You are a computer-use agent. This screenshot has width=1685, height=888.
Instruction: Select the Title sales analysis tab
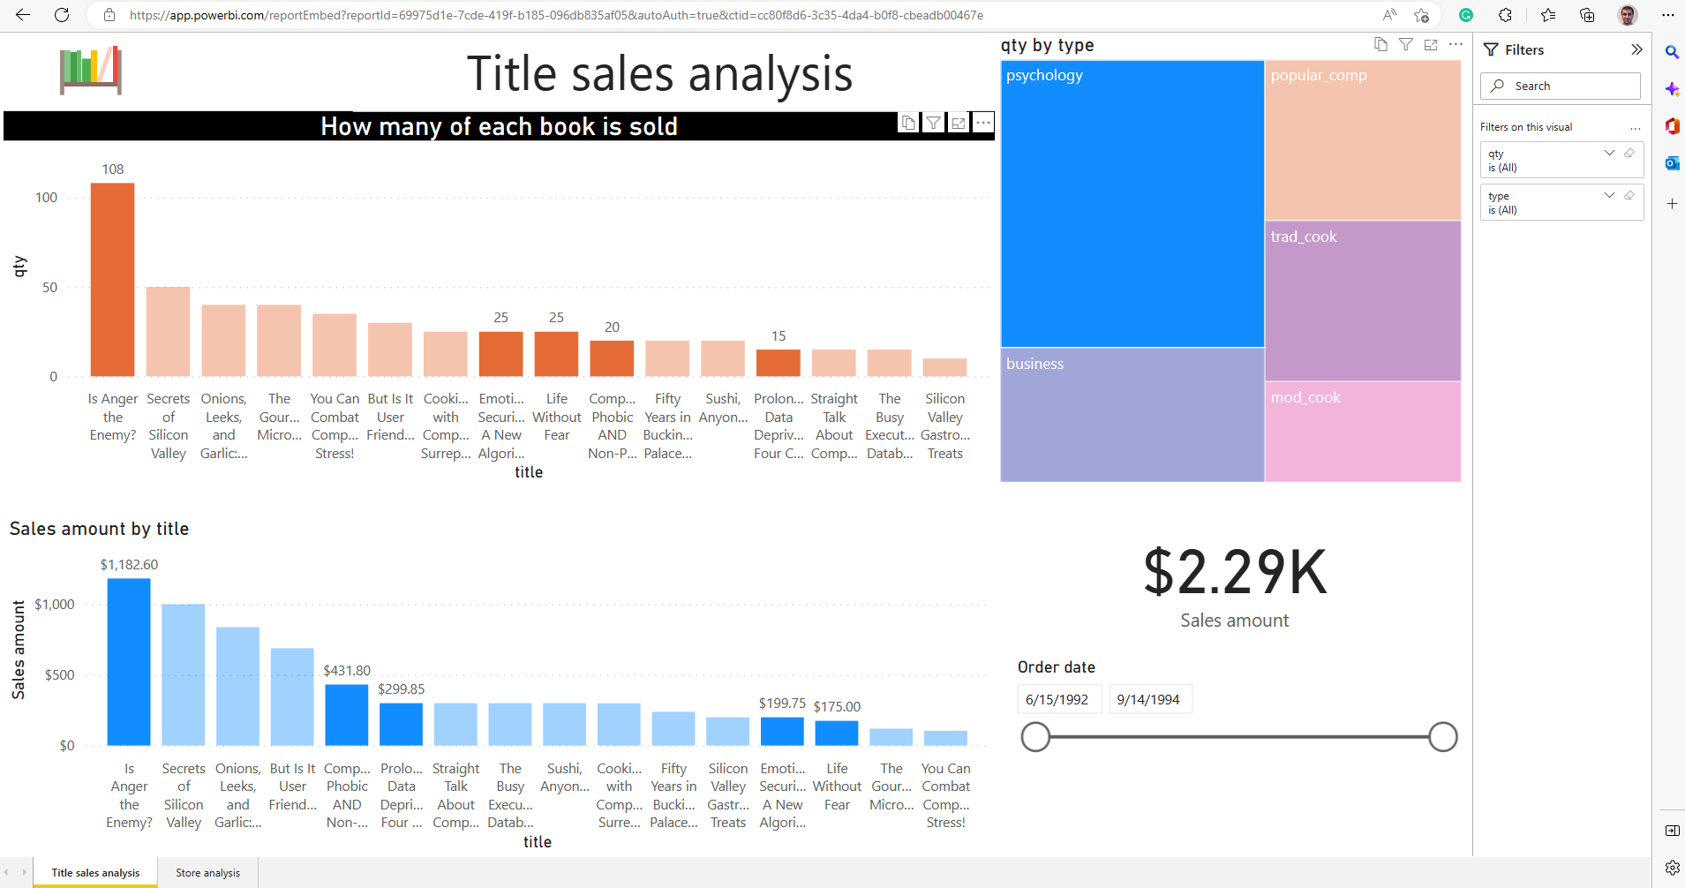click(x=94, y=872)
